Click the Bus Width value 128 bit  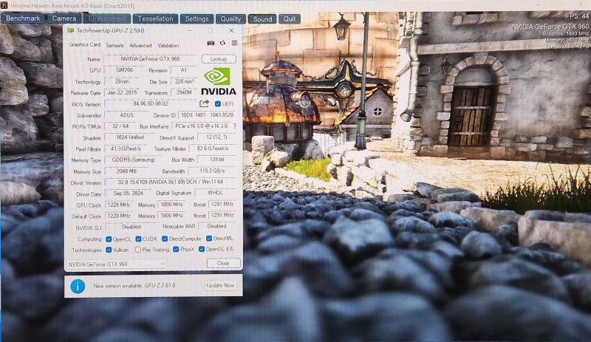click(x=216, y=160)
